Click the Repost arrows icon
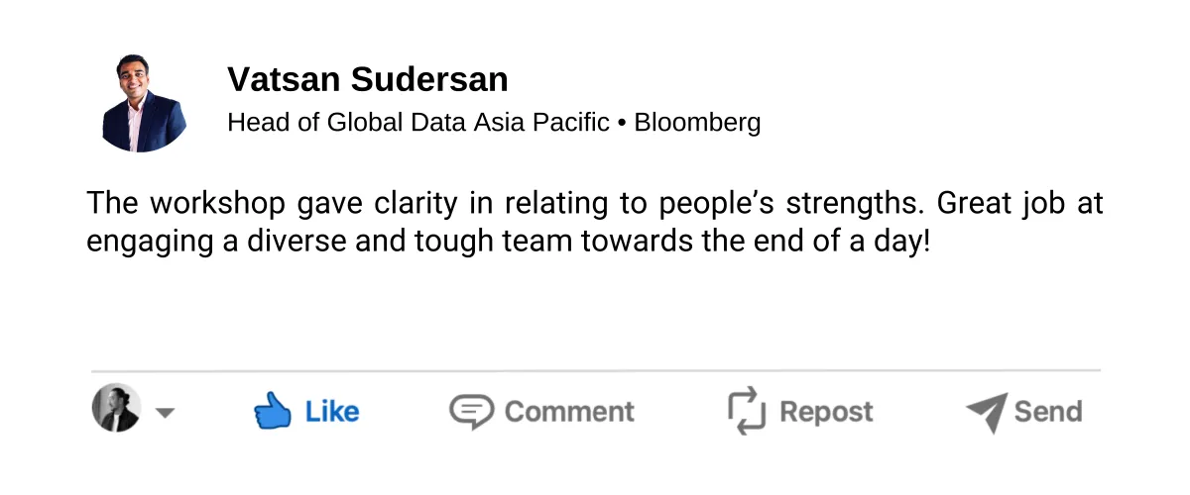The width and height of the screenshot is (1190, 495). click(x=747, y=411)
